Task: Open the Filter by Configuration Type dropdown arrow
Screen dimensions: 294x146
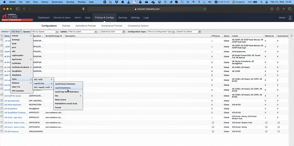Action: point(173,32)
